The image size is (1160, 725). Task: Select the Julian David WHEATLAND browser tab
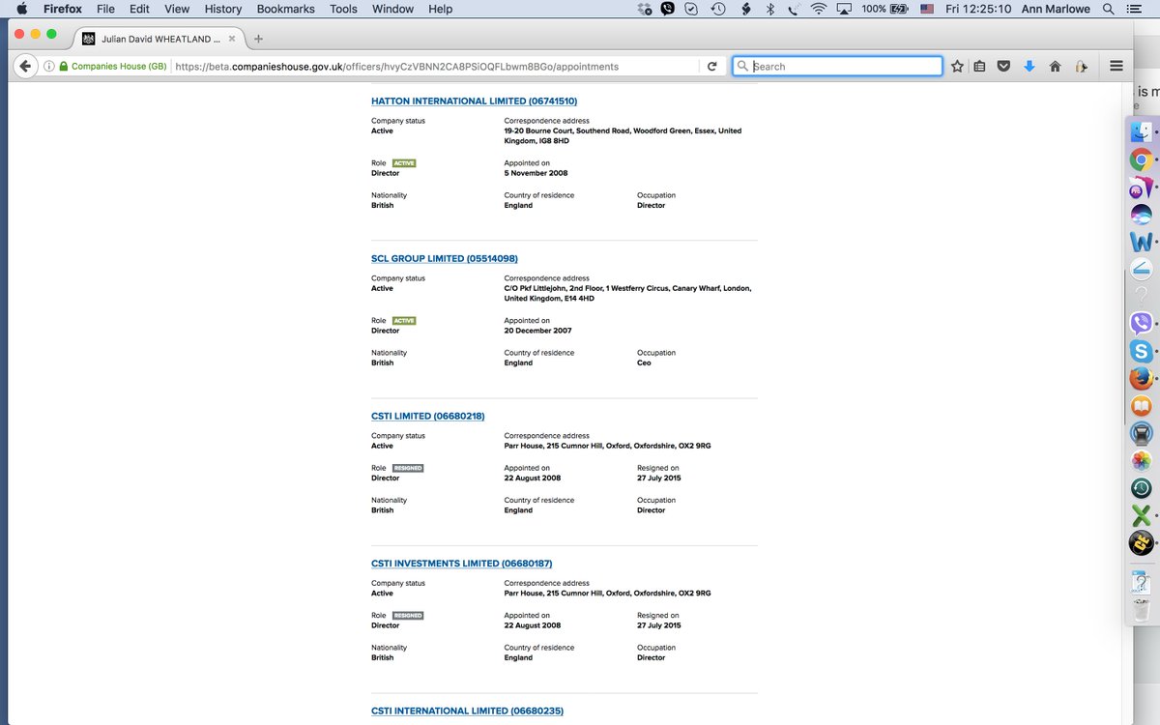tap(159, 39)
